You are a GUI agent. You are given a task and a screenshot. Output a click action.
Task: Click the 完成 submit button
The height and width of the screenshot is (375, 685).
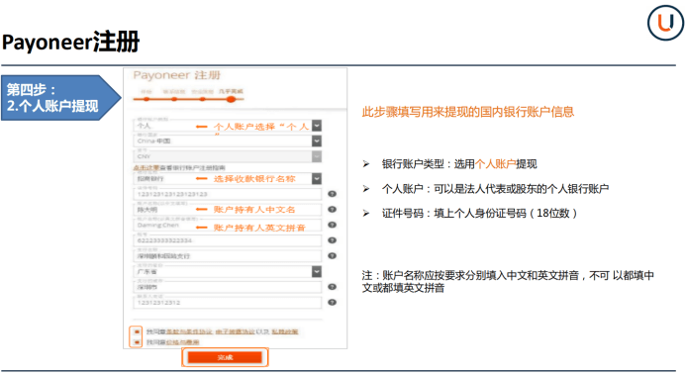(225, 357)
